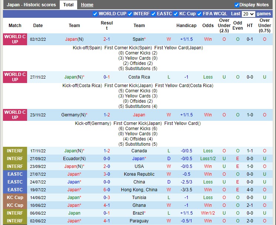
Task: Click the date 24/07/22
Action: [x=38, y=182]
